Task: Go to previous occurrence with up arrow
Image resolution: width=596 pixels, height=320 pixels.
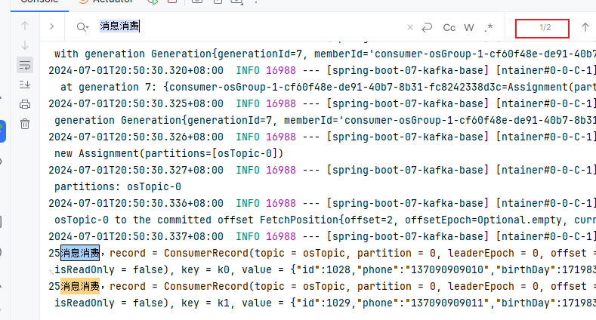Action: click(x=585, y=27)
